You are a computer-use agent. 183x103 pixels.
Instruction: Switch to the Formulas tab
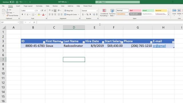(39, 6)
